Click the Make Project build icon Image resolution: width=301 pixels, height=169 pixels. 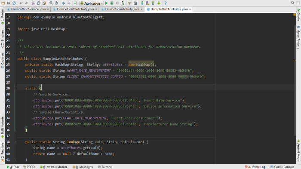[76, 3]
